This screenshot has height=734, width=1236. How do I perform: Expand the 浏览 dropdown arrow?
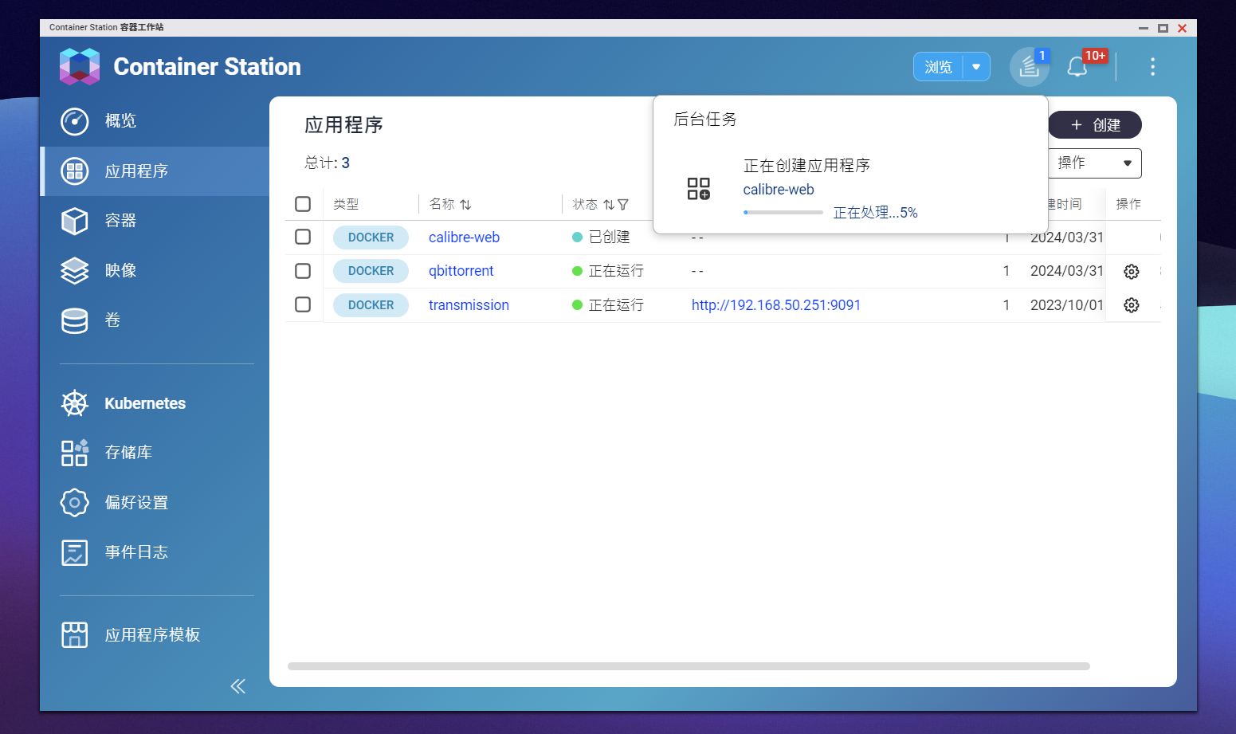tap(976, 67)
